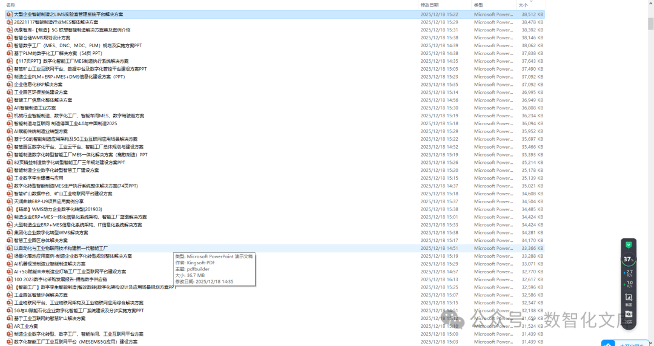The image size is (654, 346).
Task: Click the PowerPoint icon of AI机器视觉制造业智能制造解决方案
Action: coord(10,264)
